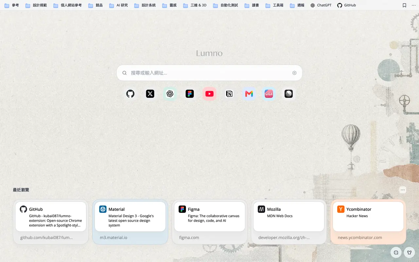Click the news.ycombinator.com URL text
This screenshot has width=419, height=262.
pyautogui.click(x=360, y=238)
